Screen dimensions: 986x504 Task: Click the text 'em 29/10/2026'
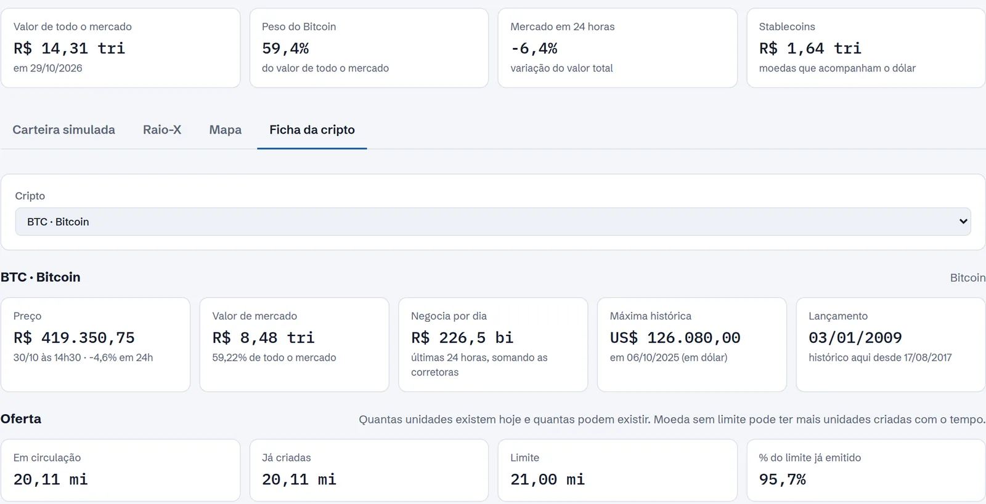[x=47, y=68]
